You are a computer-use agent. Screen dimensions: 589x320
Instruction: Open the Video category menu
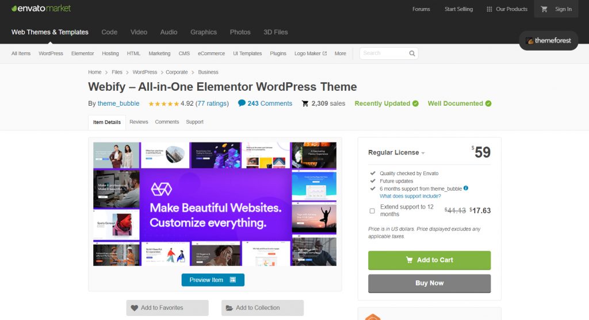tap(139, 32)
